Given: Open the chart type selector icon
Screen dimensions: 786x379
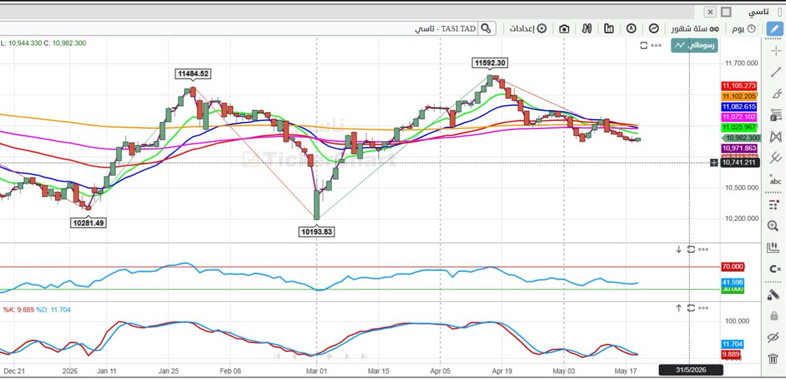Looking at the screenshot, I should pos(654,29).
